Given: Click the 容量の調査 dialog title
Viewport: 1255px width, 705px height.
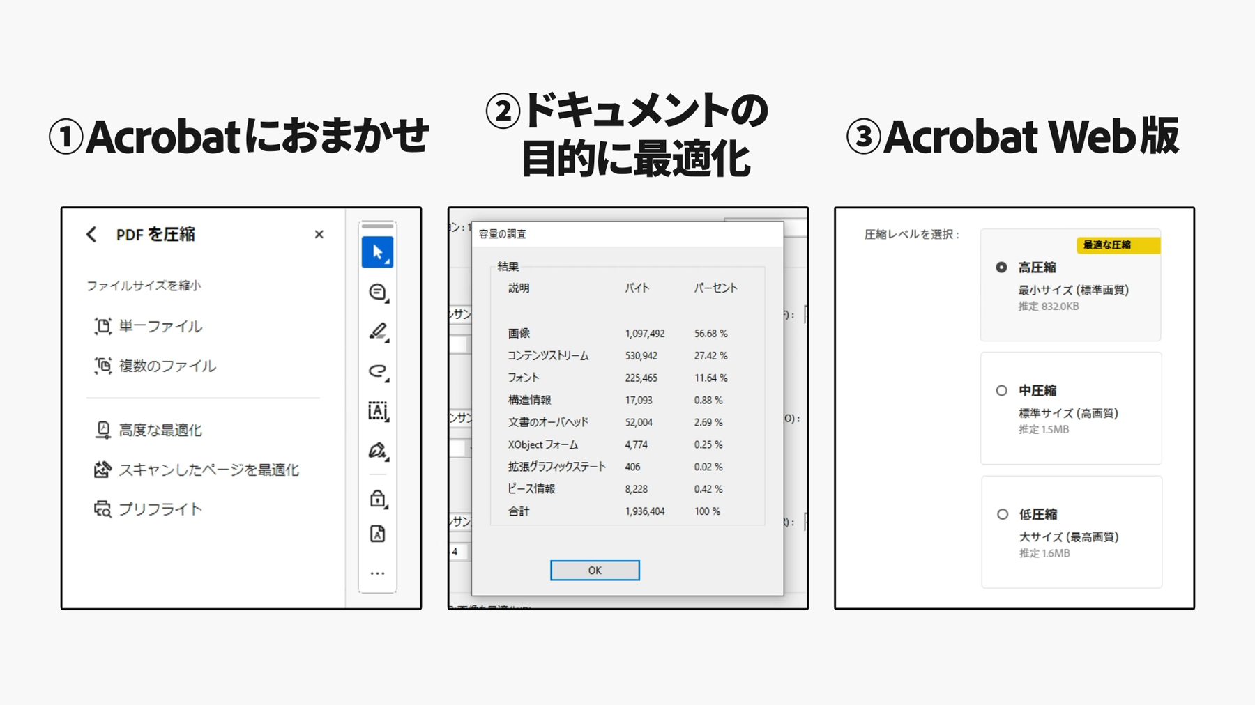Looking at the screenshot, I should point(503,234).
